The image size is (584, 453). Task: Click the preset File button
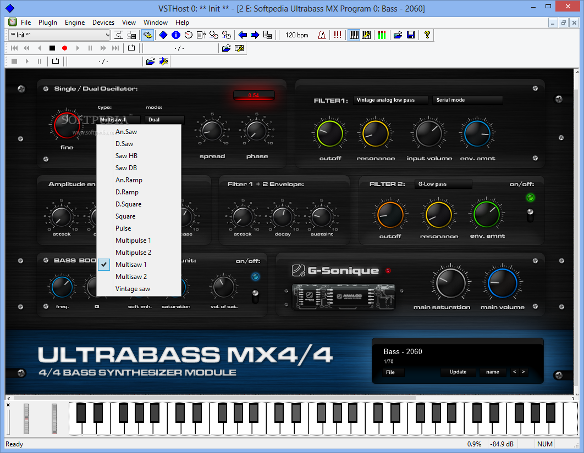point(393,372)
